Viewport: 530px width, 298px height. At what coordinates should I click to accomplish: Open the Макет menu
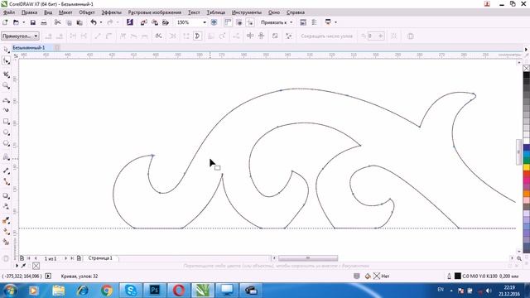point(65,12)
